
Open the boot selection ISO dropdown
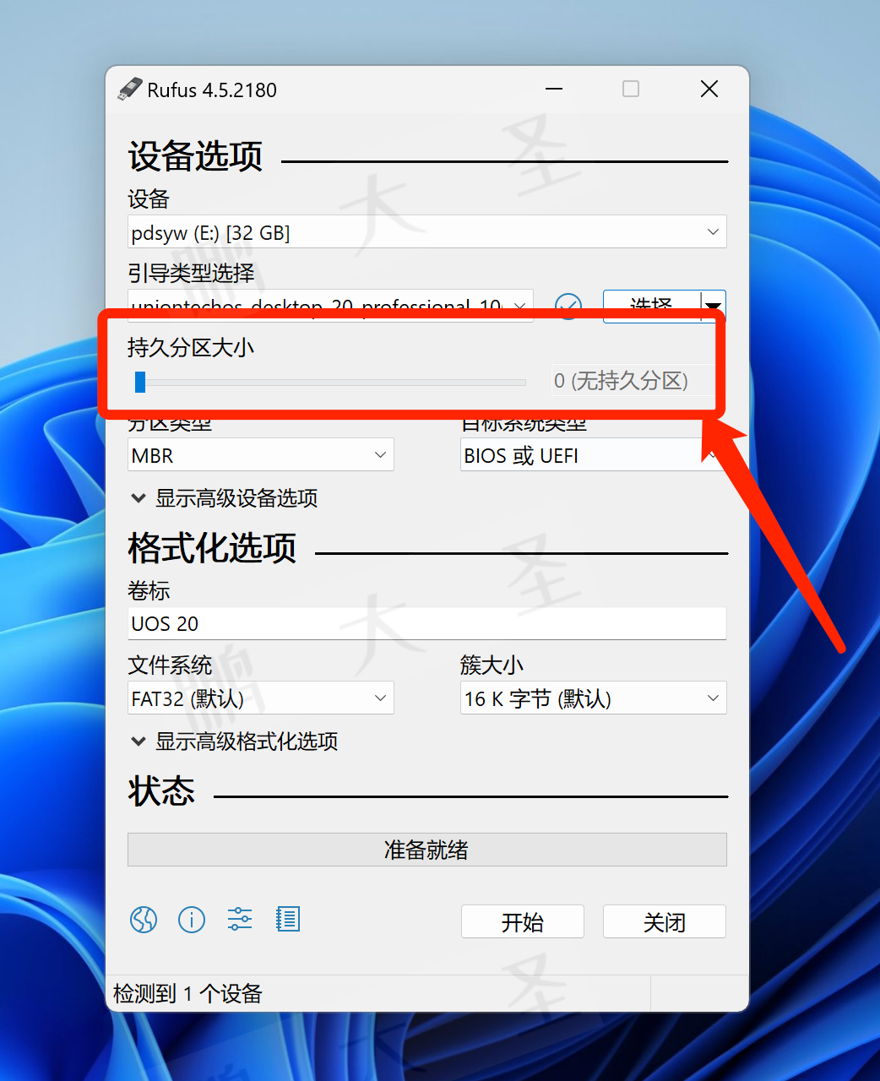point(330,306)
